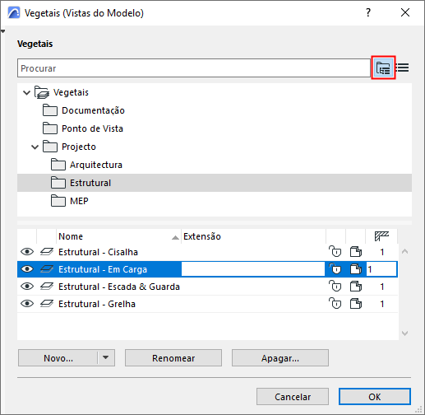Click the Vegetais root folder icon
Image resolution: width=425 pixels, height=415 pixels.
tap(42, 92)
